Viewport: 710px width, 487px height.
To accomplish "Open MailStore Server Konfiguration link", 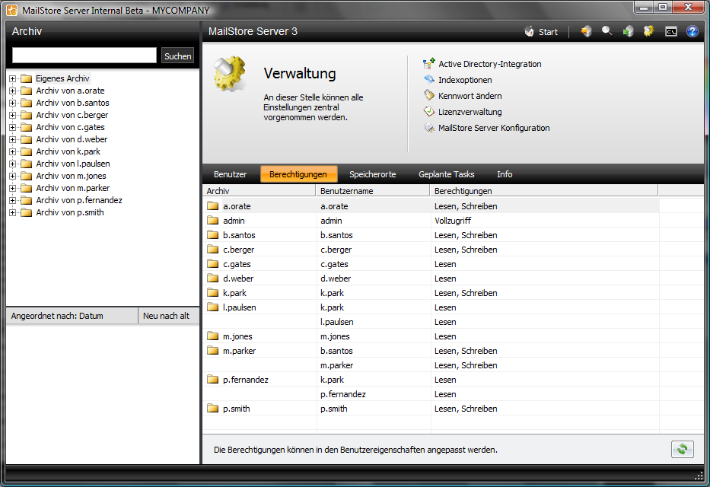I will (494, 128).
